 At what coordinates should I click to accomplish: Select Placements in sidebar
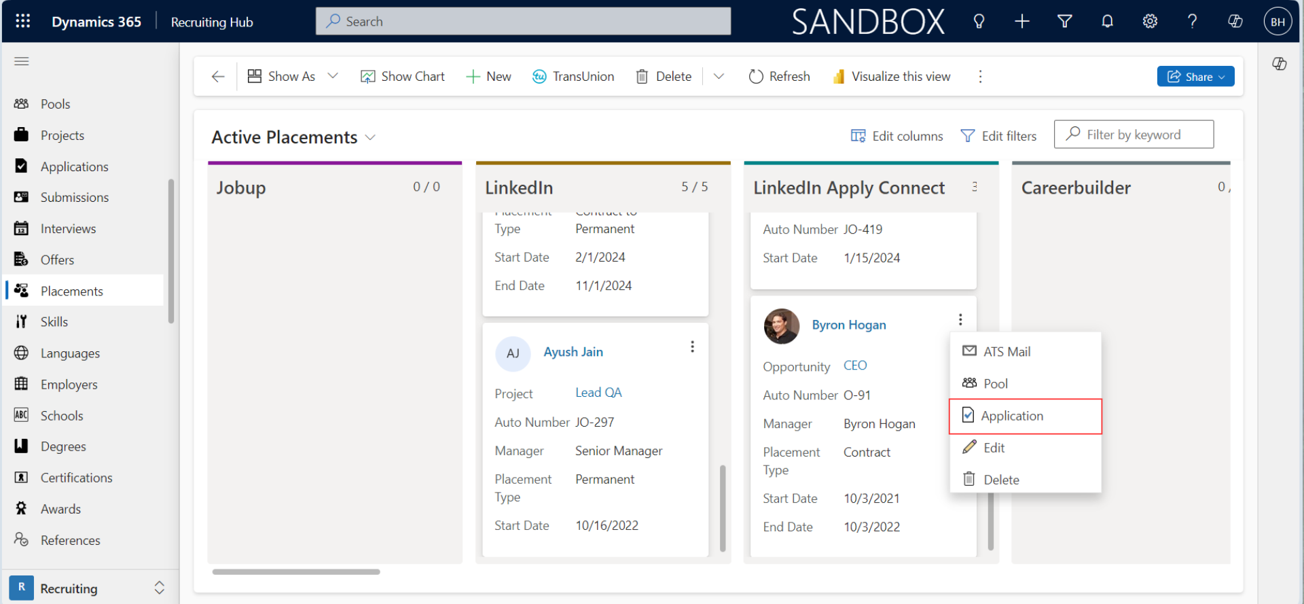[x=84, y=291]
